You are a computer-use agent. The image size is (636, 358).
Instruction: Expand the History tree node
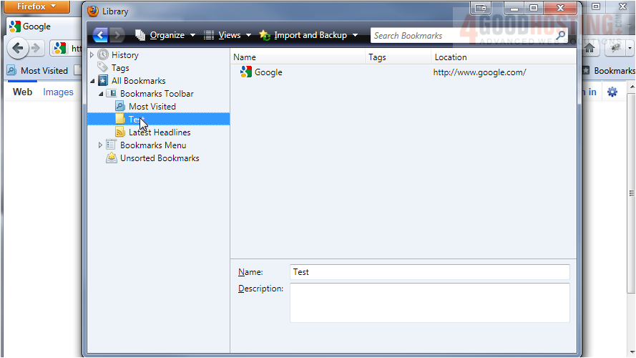coord(92,55)
